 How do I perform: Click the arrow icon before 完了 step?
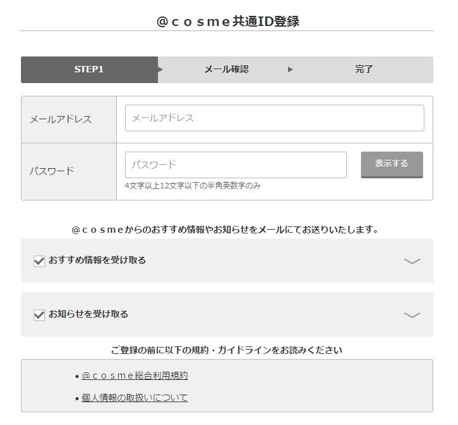click(291, 70)
